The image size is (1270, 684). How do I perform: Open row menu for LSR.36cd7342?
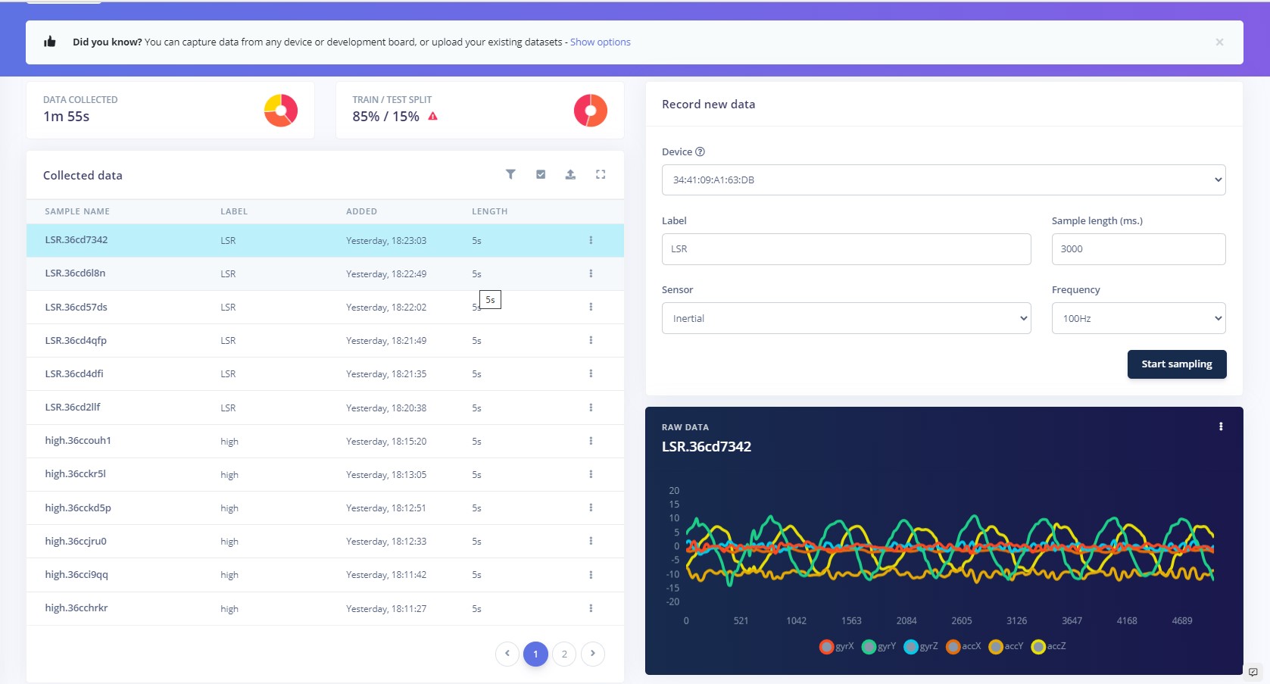click(x=591, y=240)
